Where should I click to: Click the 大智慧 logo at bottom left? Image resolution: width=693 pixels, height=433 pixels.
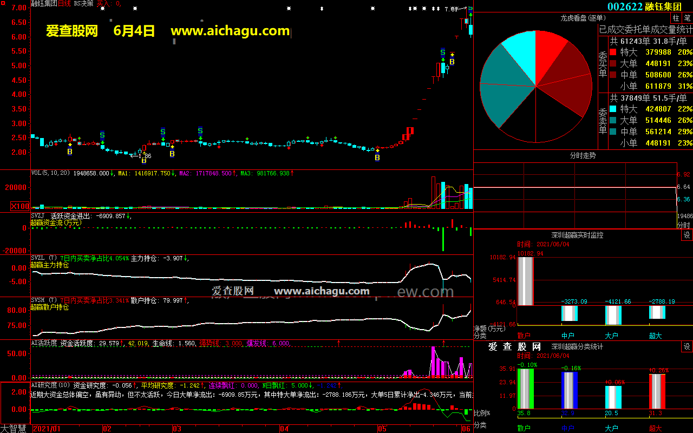(x=13, y=429)
